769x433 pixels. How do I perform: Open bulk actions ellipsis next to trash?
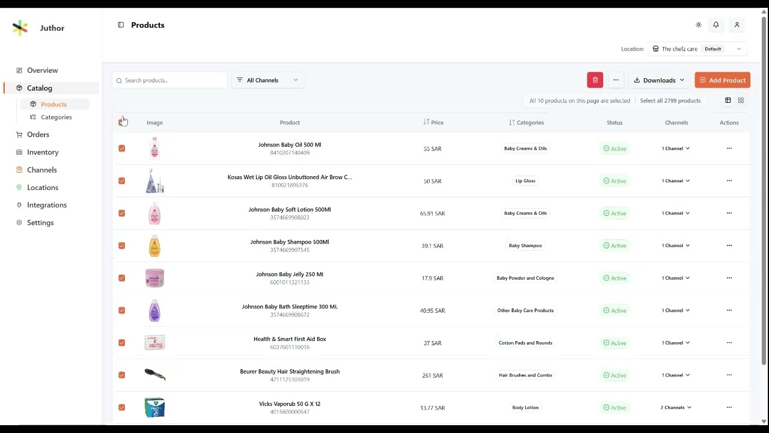click(x=616, y=80)
